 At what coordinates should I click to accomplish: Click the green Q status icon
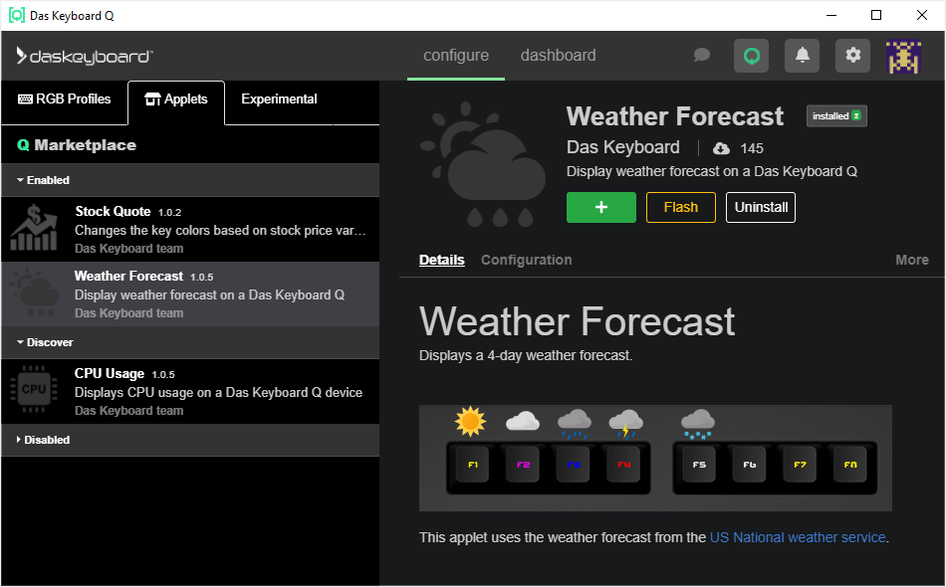pos(752,56)
